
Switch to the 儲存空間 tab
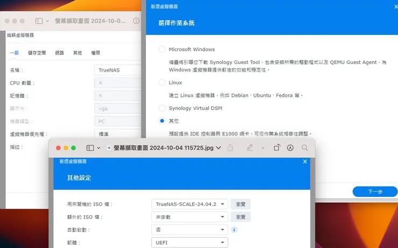coord(37,53)
